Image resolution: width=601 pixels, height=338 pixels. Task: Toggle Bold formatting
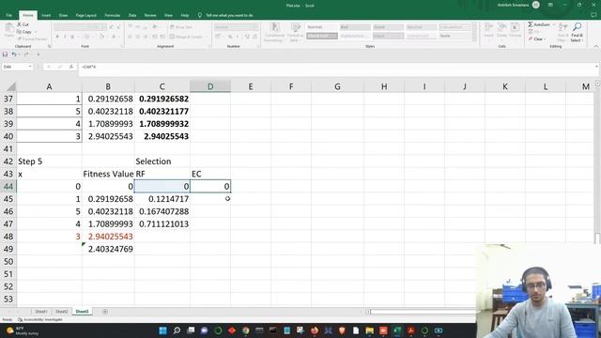[x=57, y=37]
